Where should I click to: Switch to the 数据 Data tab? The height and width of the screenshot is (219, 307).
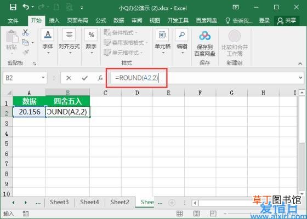118,21
